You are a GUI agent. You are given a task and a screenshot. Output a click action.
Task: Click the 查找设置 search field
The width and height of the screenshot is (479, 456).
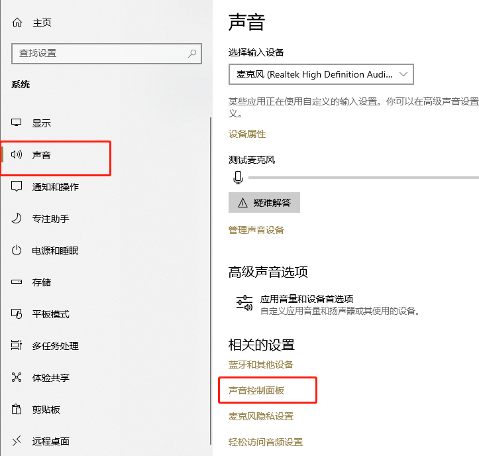99,54
